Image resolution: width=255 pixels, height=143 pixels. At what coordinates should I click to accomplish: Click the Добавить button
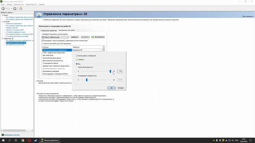click(x=75, y=37)
